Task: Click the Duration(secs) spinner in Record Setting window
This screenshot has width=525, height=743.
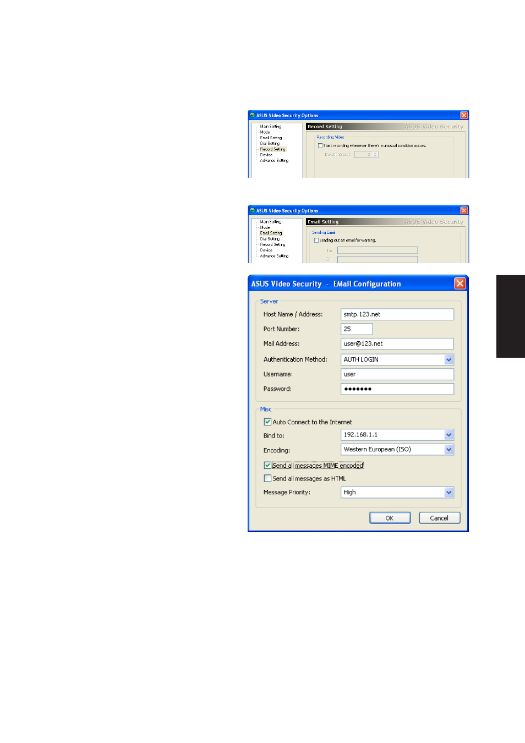Action: pos(367,155)
